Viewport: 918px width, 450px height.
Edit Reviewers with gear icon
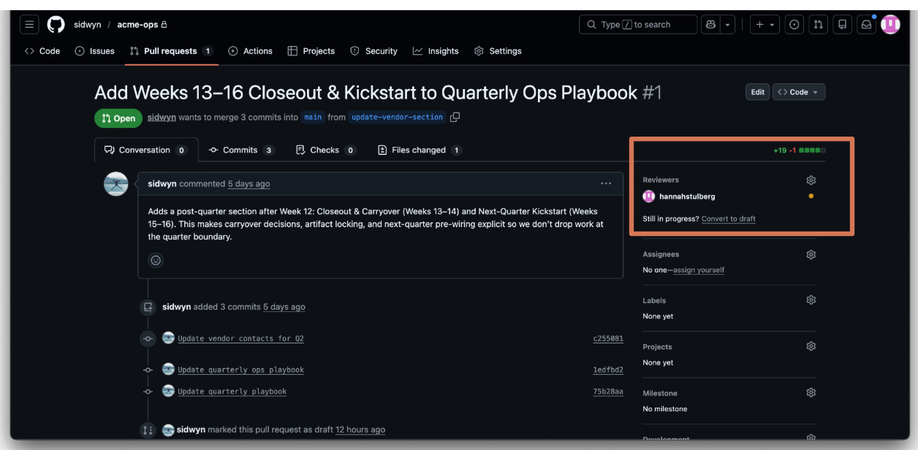(811, 180)
